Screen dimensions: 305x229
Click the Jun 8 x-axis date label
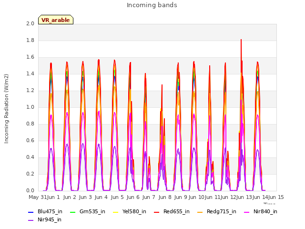pos(165,197)
